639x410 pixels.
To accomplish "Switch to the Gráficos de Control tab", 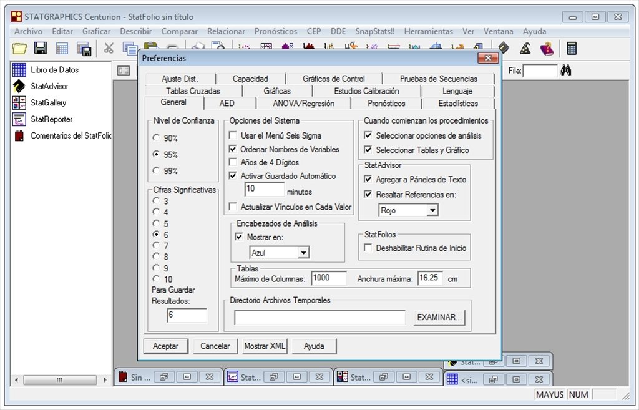I will click(x=335, y=79).
